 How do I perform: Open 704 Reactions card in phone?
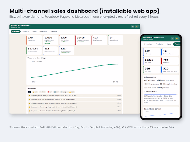click(x=170, y=61)
